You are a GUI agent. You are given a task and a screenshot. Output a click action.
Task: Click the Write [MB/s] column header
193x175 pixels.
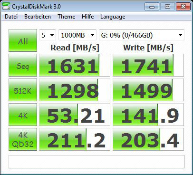148,48
